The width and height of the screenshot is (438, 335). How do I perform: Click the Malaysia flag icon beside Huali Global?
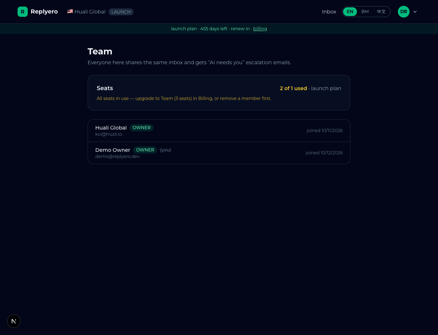click(70, 11)
